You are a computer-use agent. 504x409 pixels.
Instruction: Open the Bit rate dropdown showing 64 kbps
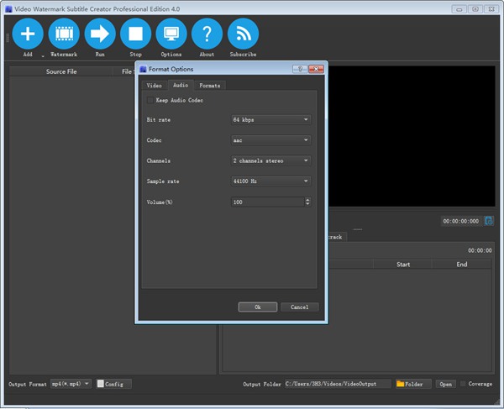tap(270, 119)
